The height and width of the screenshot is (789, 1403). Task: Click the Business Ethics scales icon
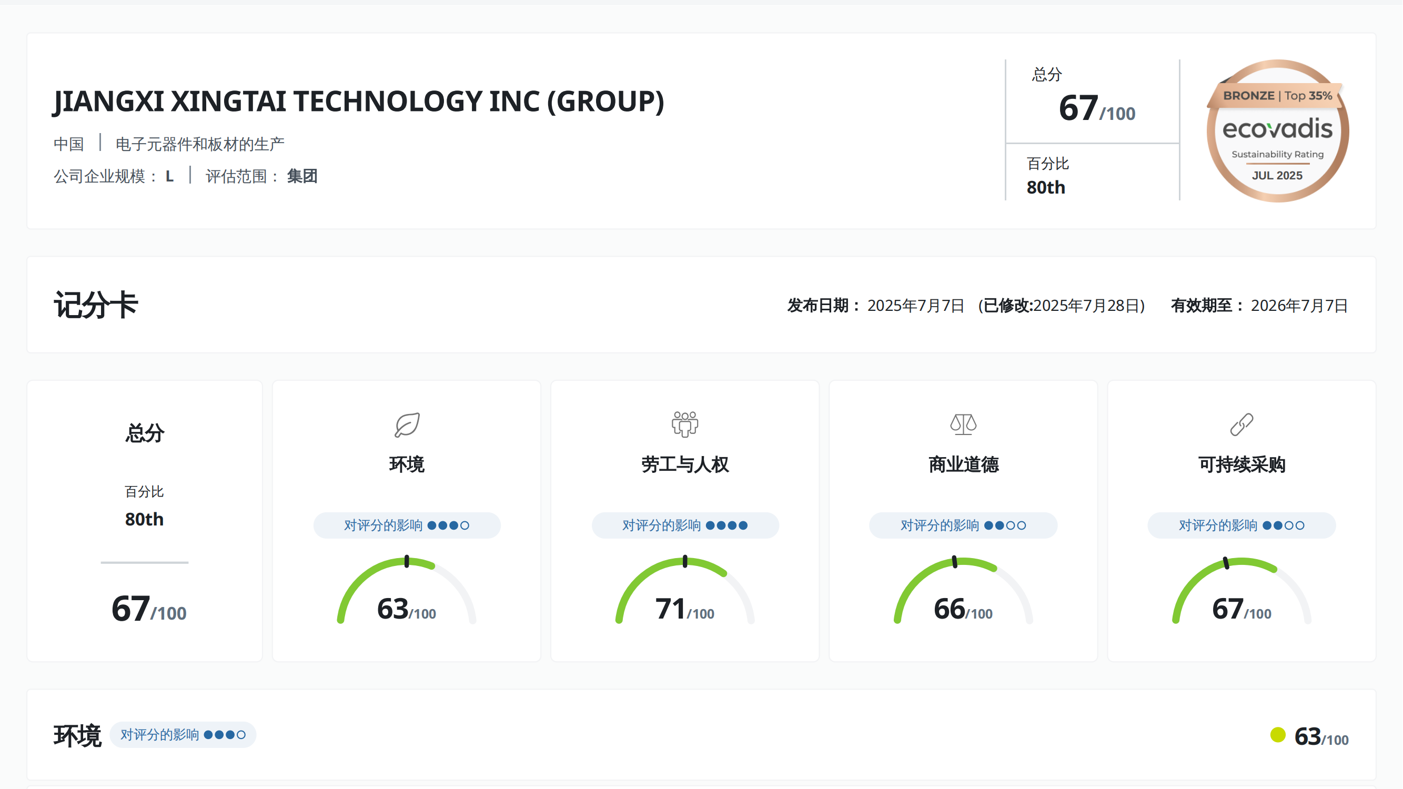[963, 424]
